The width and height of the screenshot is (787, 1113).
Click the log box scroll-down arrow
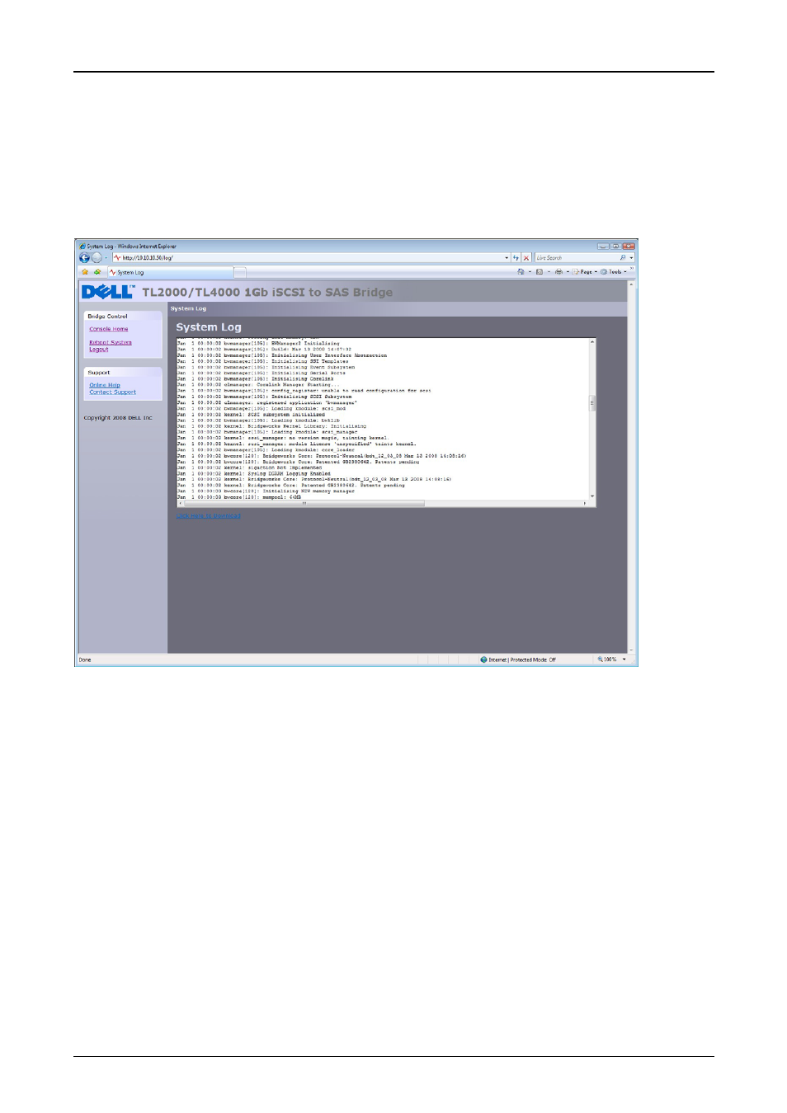pyautogui.click(x=592, y=496)
